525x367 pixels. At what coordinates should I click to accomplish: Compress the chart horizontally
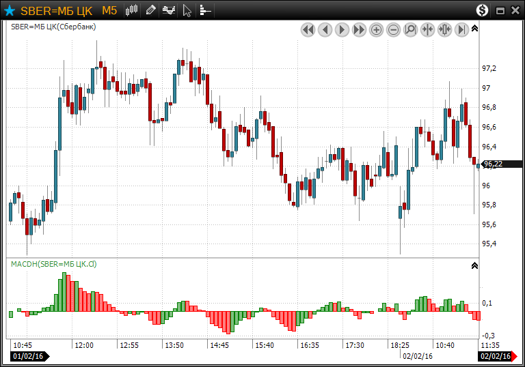(x=427, y=29)
